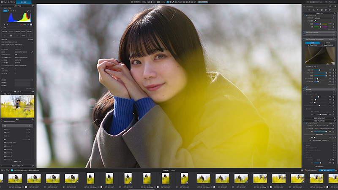Image resolution: width=338 pixels, height=190 pixels.
Task: Click the エクスポート export button
Action: tap(327, 171)
